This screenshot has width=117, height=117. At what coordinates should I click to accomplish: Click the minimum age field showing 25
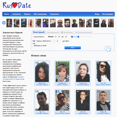tap(59, 37)
